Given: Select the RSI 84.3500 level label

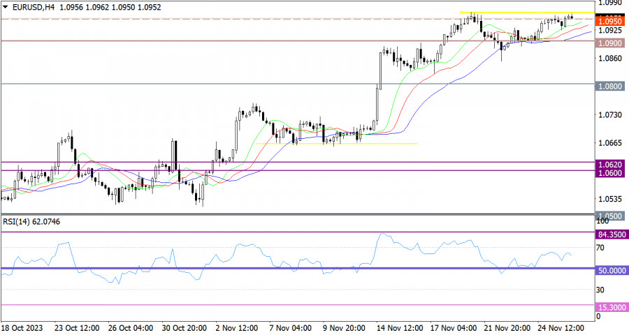Looking at the screenshot, I should tap(612, 234).
